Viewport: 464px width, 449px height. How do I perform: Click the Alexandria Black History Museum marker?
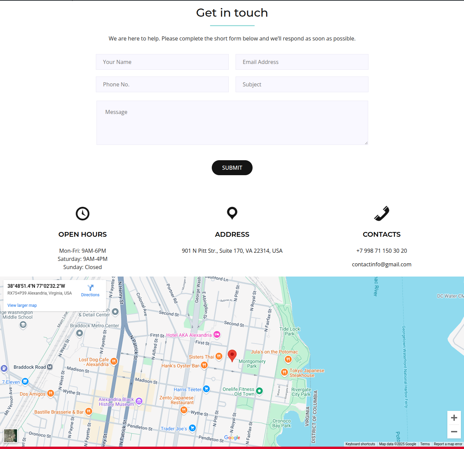(139, 401)
